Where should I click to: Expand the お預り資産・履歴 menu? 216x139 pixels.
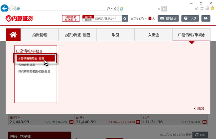coord(78,35)
